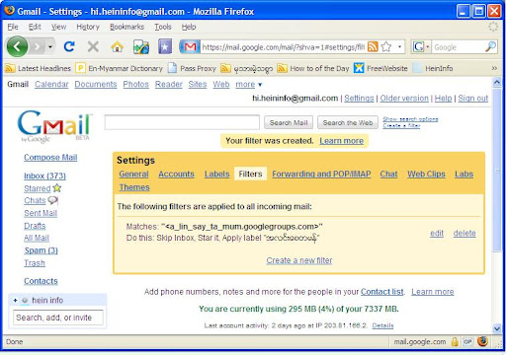Delete the googlegroups filter
The image size is (506, 355).
(x=464, y=233)
